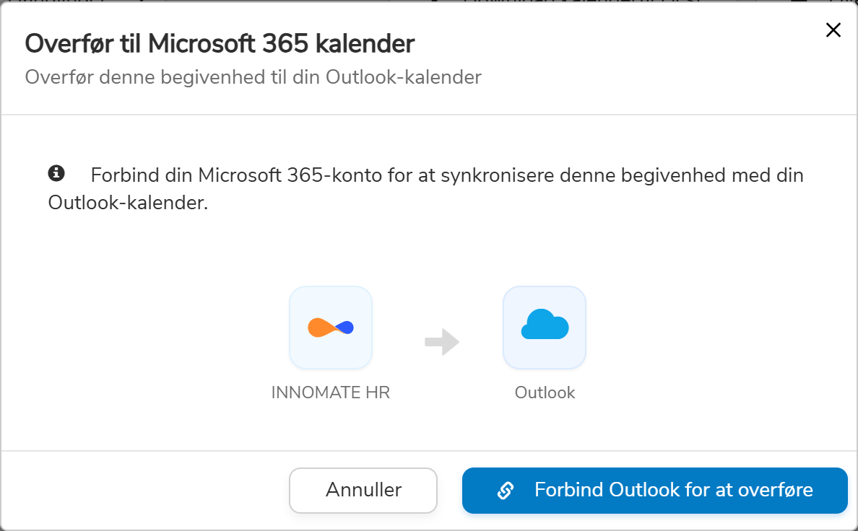This screenshot has height=531, width=858.
Task: Click the Outlook label under the cloud tile
Action: [545, 392]
